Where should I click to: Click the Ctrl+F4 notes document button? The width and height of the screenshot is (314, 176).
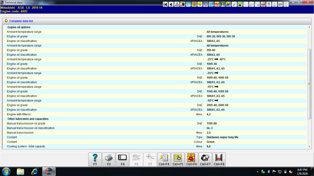tap(164, 160)
